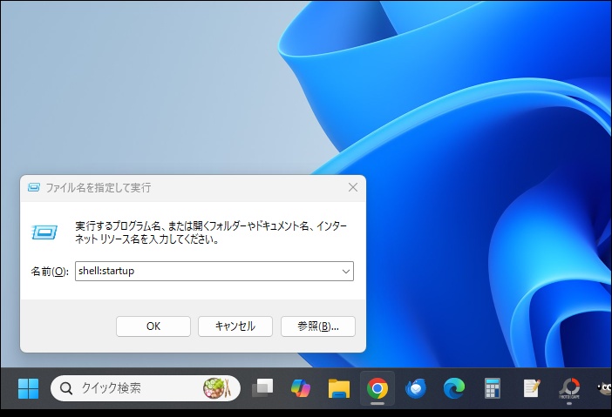Open Calculator from the taskbar

tap(493, 388)
